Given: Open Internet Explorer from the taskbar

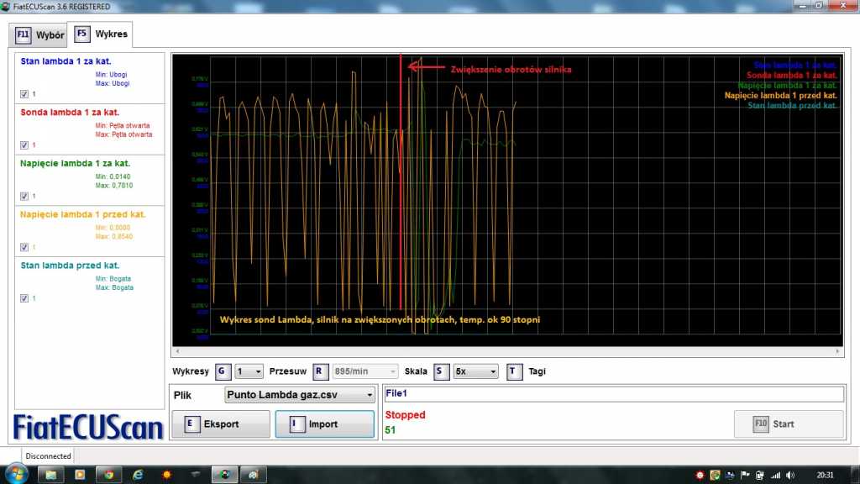Looking at the screenshot, I should 138,475.
